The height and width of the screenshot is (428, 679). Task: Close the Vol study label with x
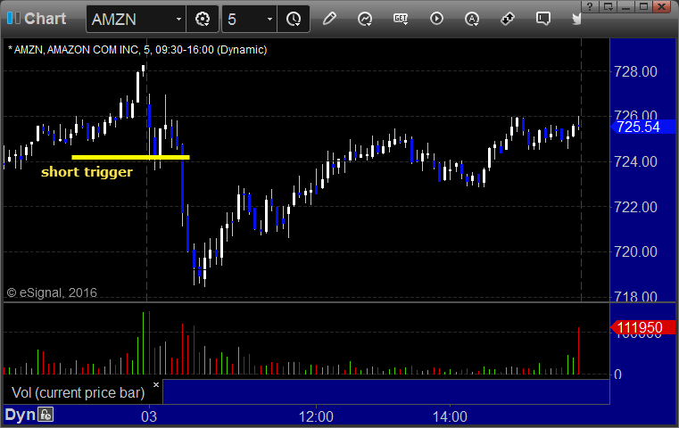click(156, 384)
